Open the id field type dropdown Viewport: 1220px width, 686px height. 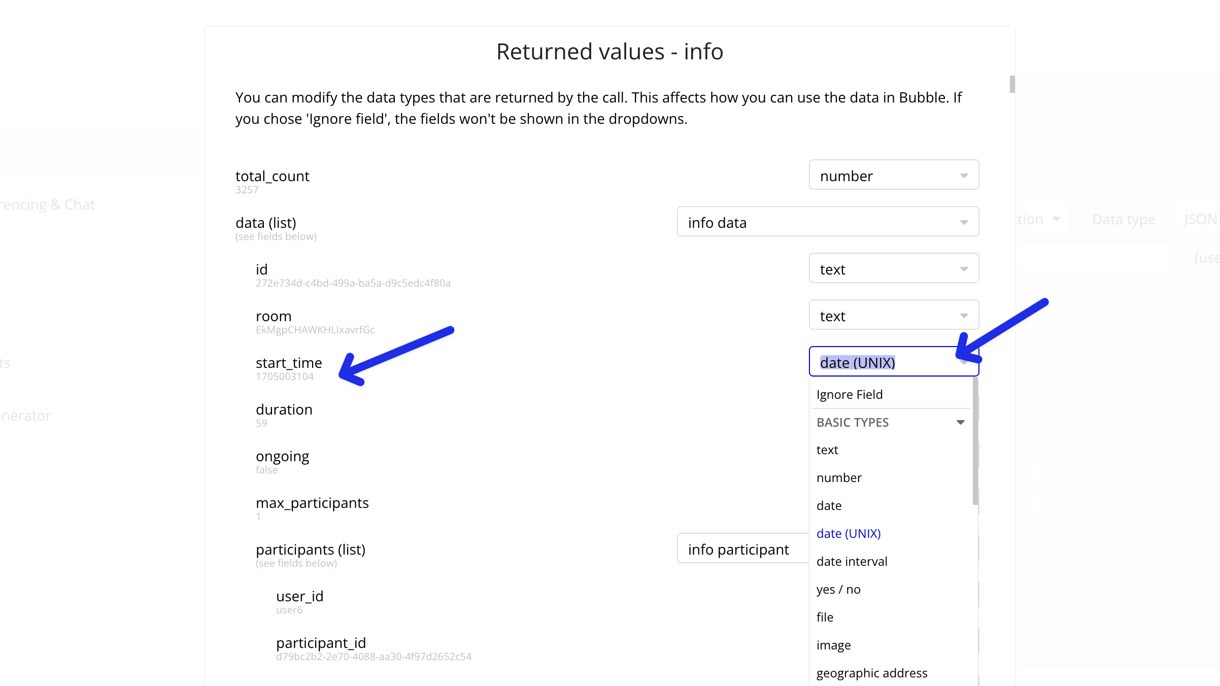click(893, 269)
